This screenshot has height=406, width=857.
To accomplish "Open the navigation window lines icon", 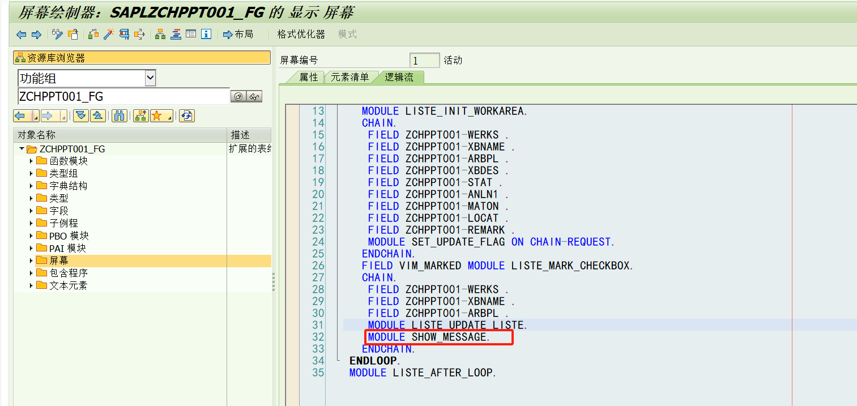I will [176, 35].
